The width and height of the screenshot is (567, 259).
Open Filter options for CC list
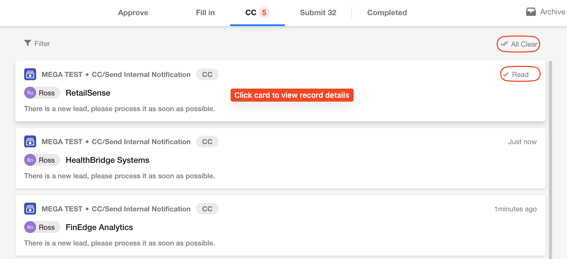coord(37,44)
